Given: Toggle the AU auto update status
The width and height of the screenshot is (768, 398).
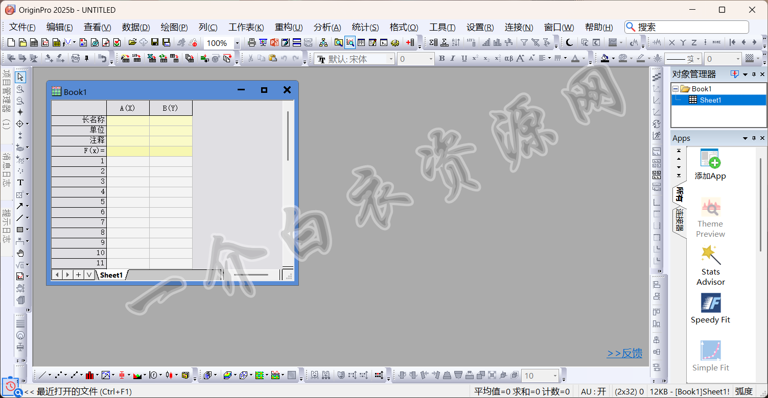Looking at the screenshot, I should pyautogui.click(x=594, y=391).
